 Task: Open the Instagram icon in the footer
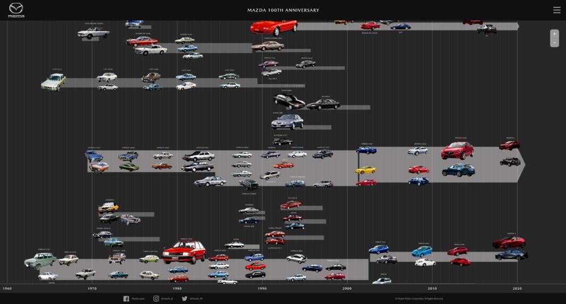(156, 298)
